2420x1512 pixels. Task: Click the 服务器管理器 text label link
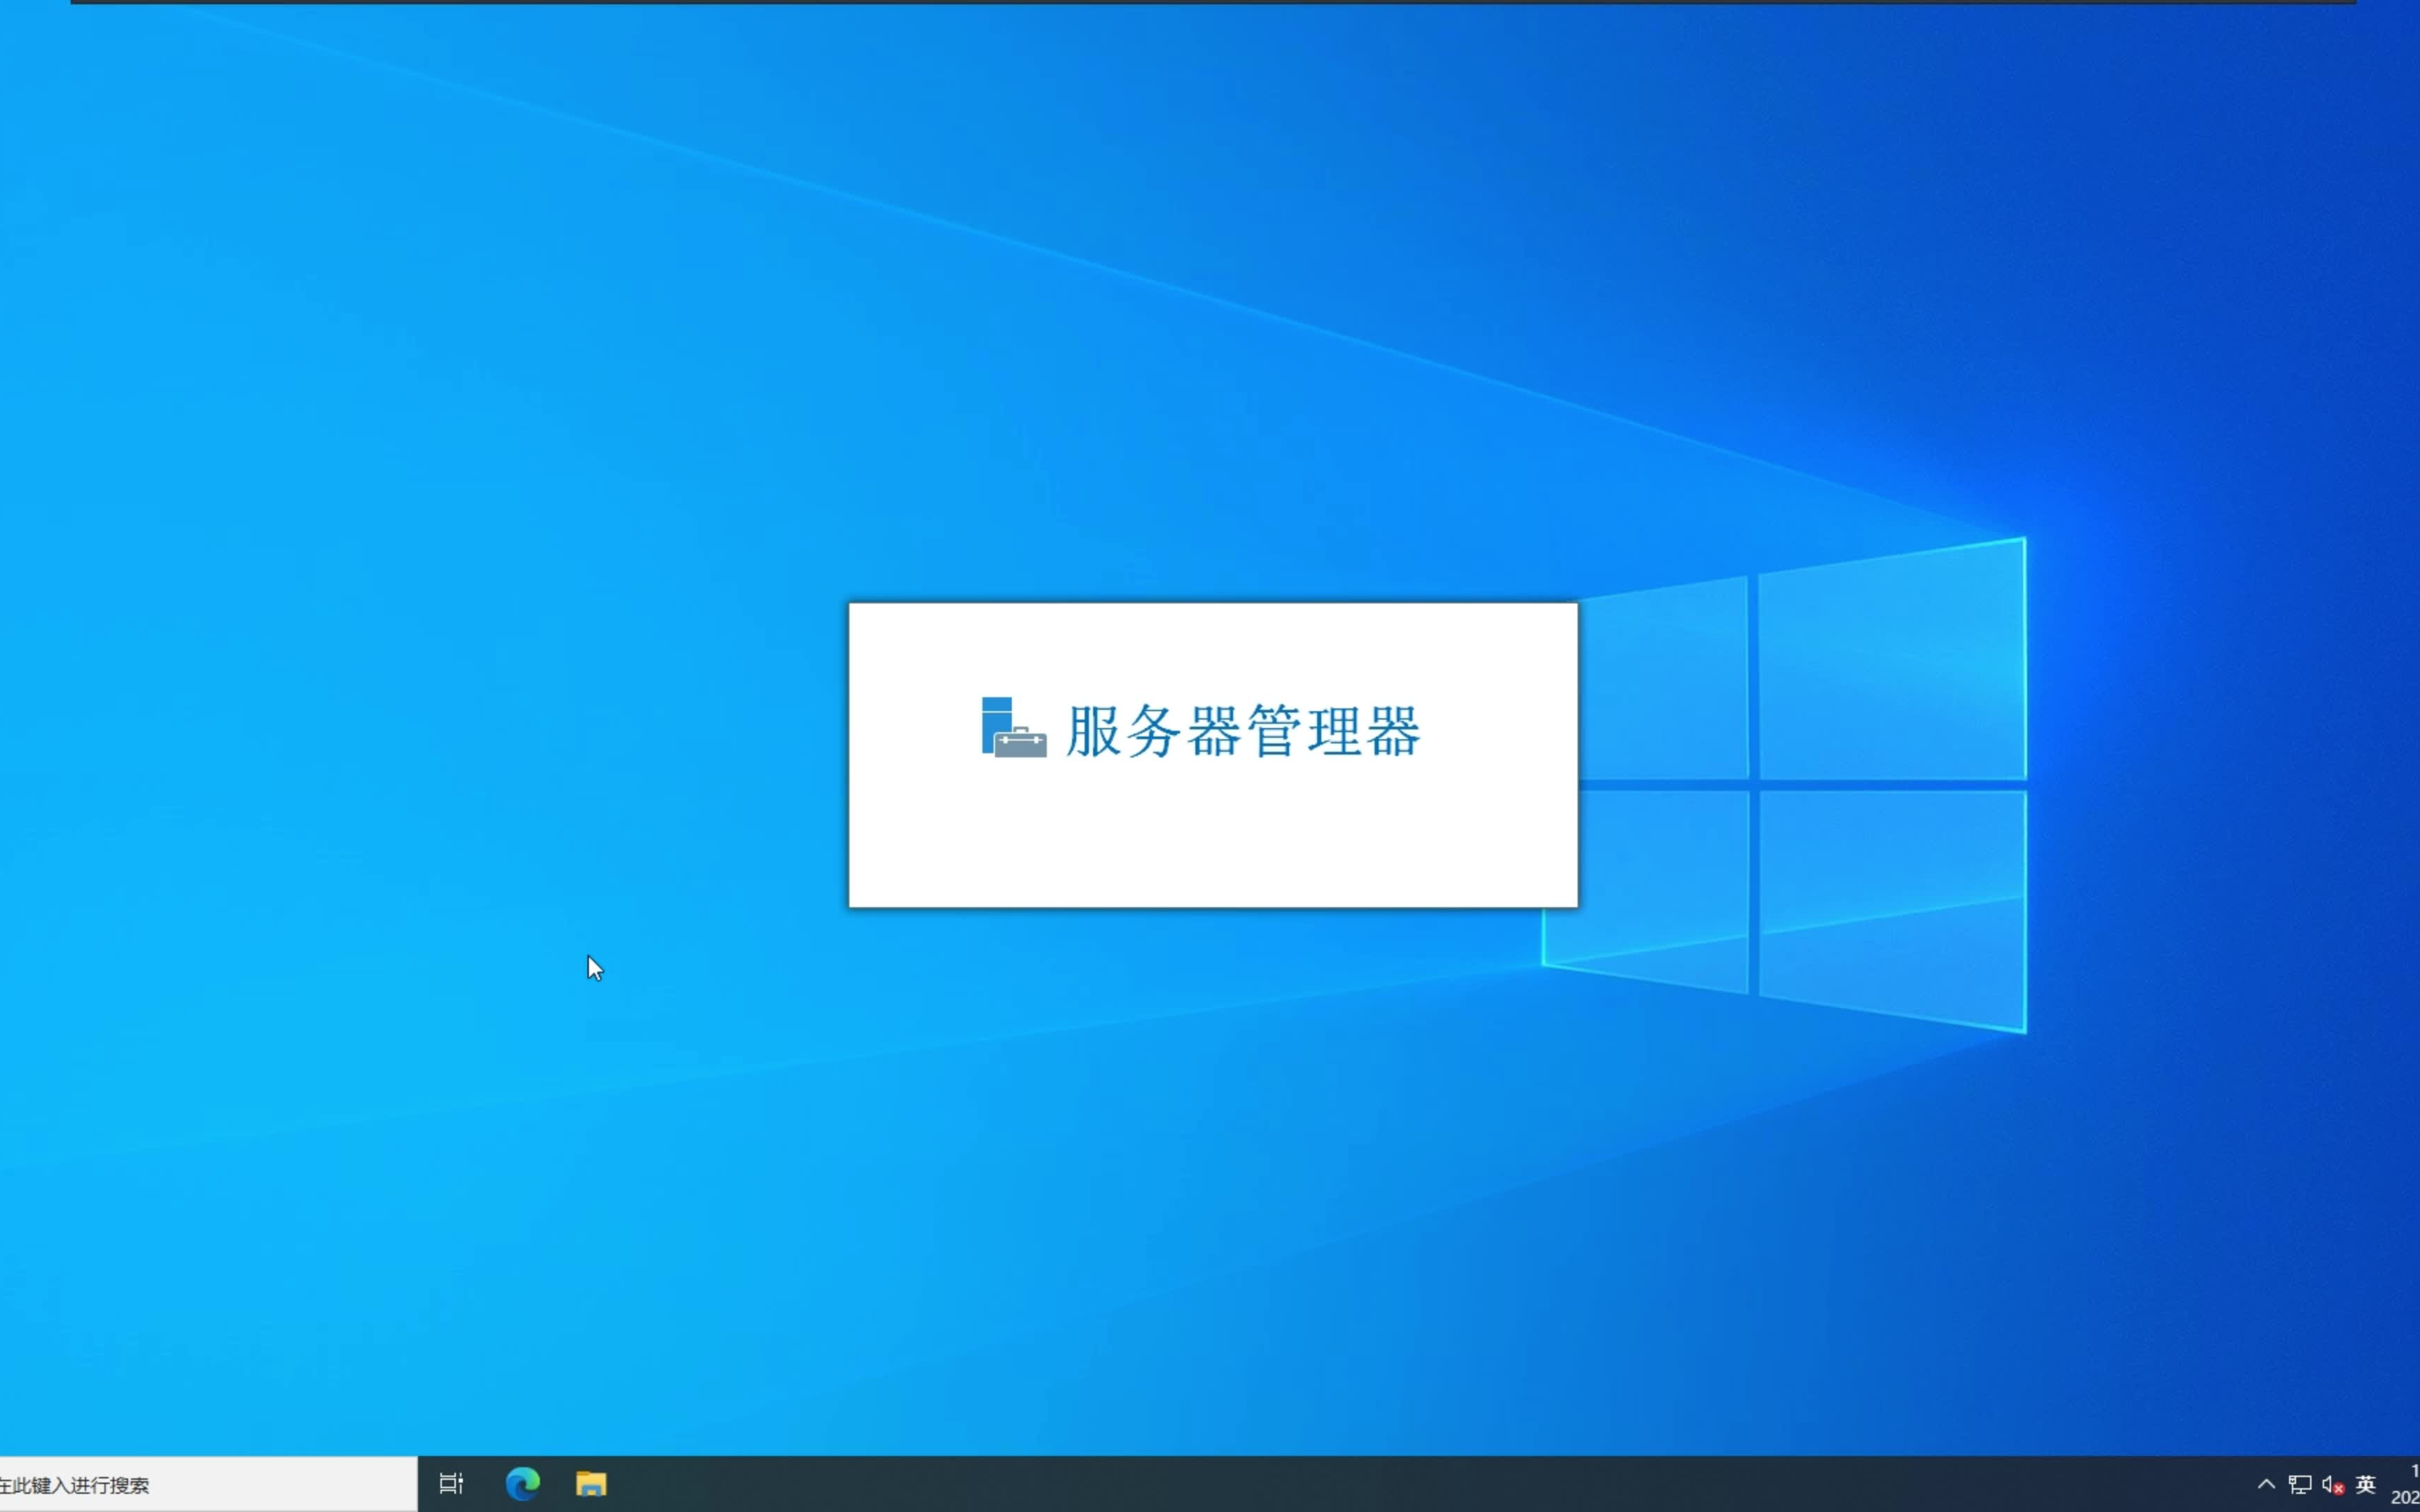(1246, 728)
